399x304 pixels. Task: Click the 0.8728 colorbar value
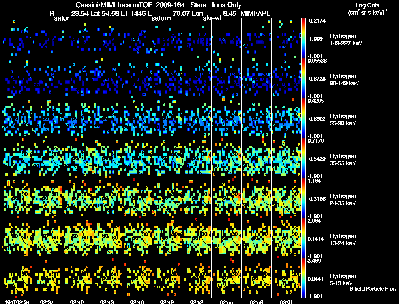tap(317, 79)
